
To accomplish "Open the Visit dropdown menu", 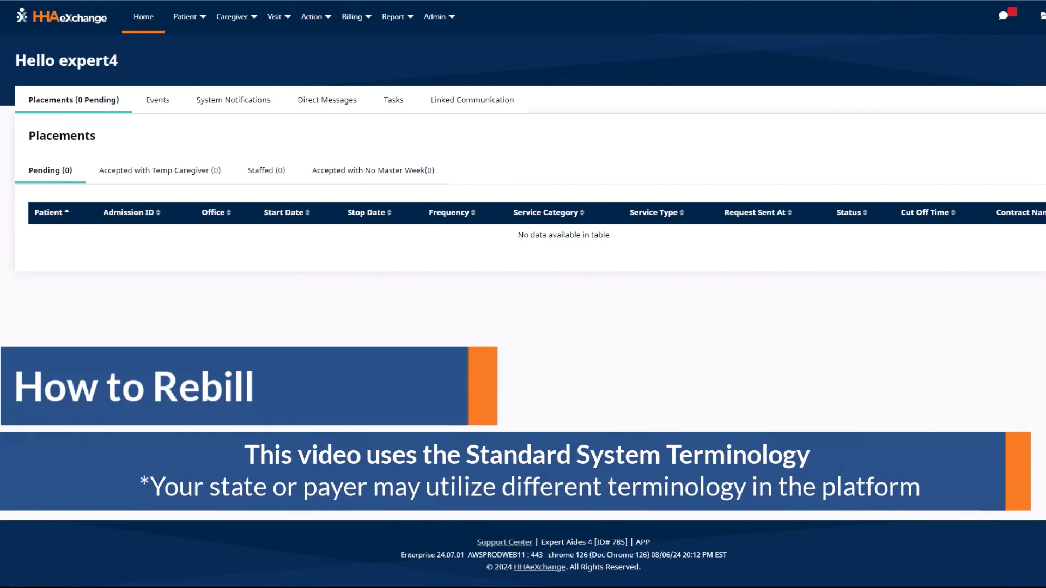I will [279, 16].
